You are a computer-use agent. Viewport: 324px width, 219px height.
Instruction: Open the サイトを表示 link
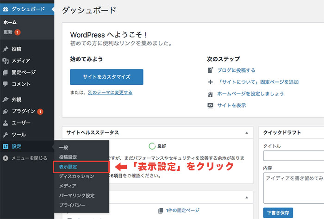pos(231,106)
